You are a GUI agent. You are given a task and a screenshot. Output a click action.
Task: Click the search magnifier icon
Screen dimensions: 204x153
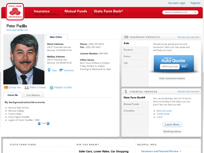point(195,12)
